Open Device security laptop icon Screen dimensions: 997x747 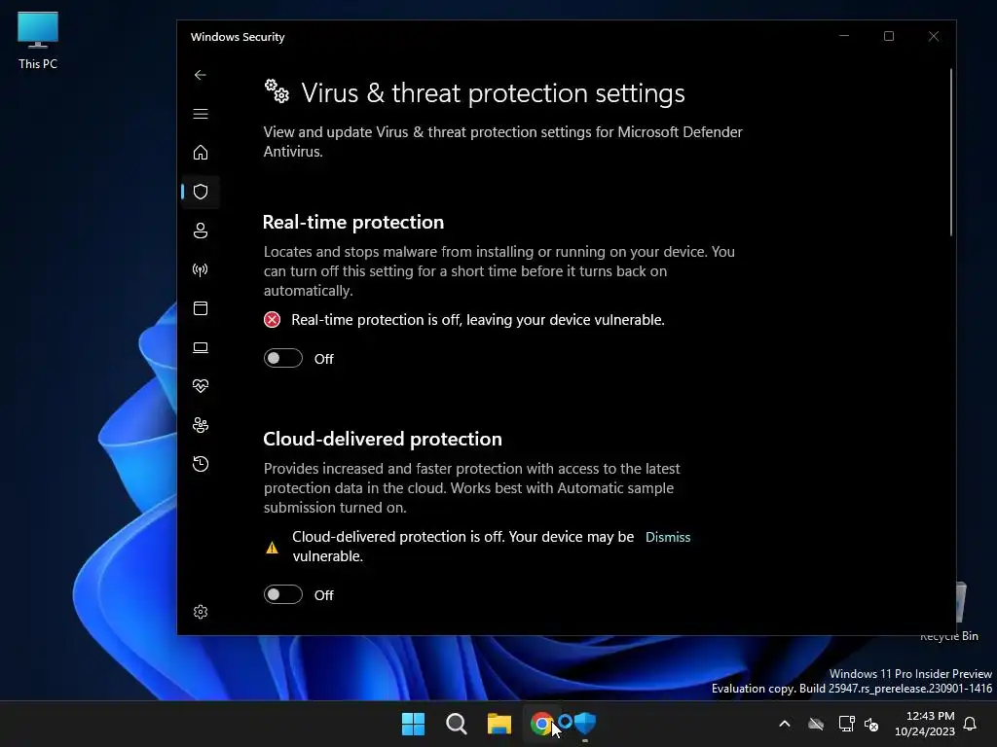[x=201, y=347]
